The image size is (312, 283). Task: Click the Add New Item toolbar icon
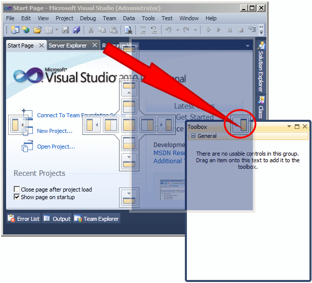(x=49, y=30)
